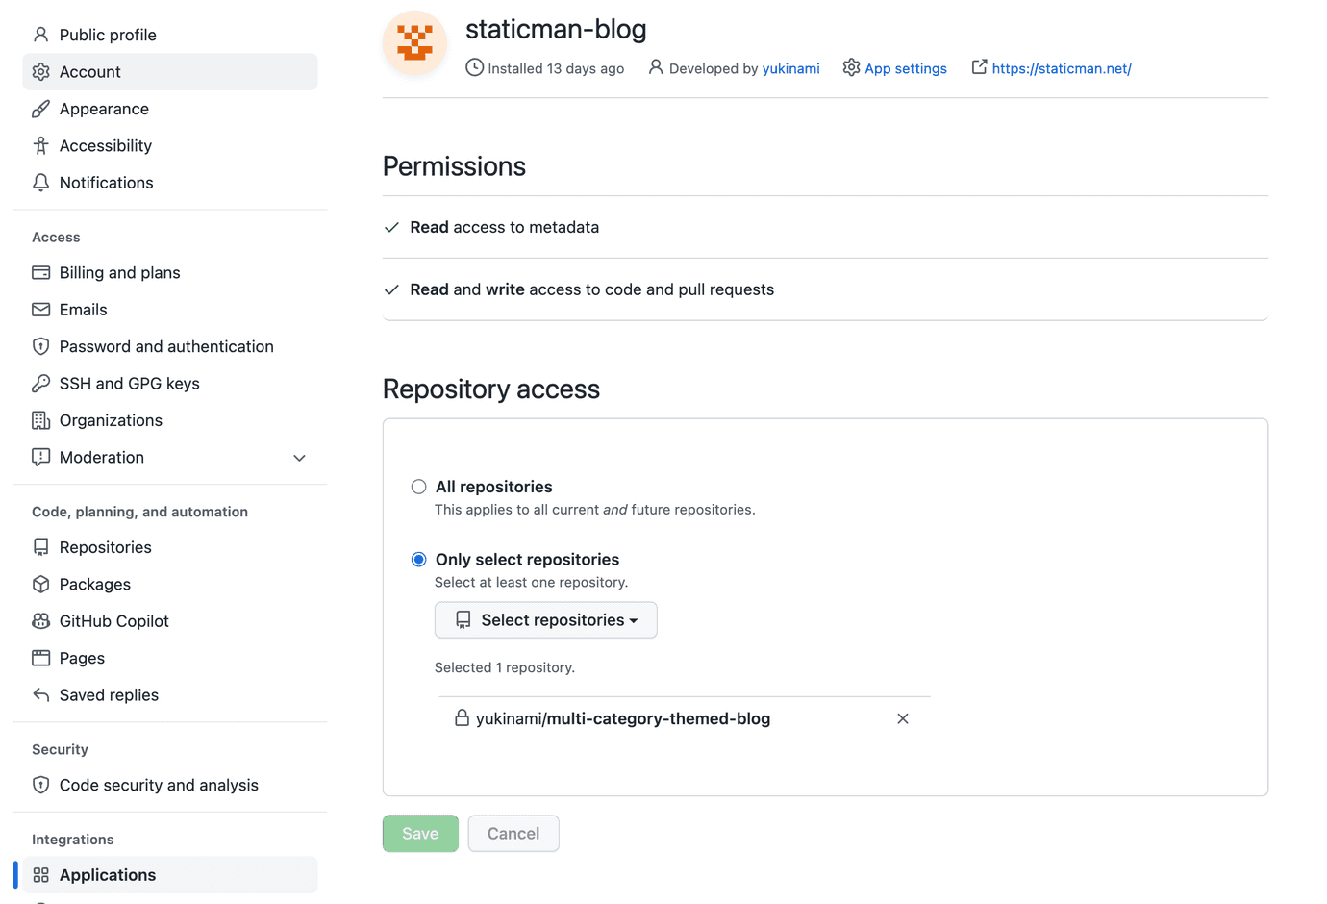Open Billing and plans in sidebar
1327x904 pixels.
[119, 273]
